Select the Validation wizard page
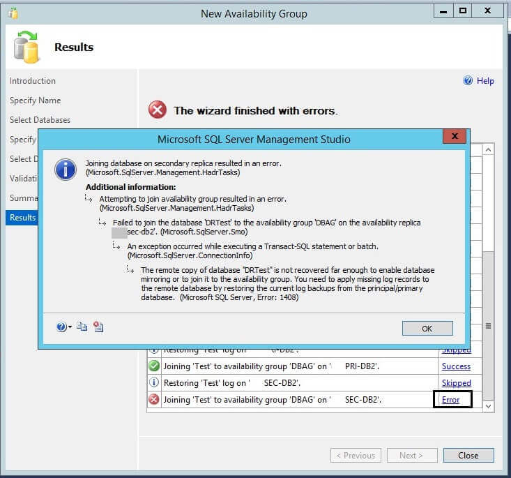Viewport: 511px width, 478px height. tap(24, 179)
